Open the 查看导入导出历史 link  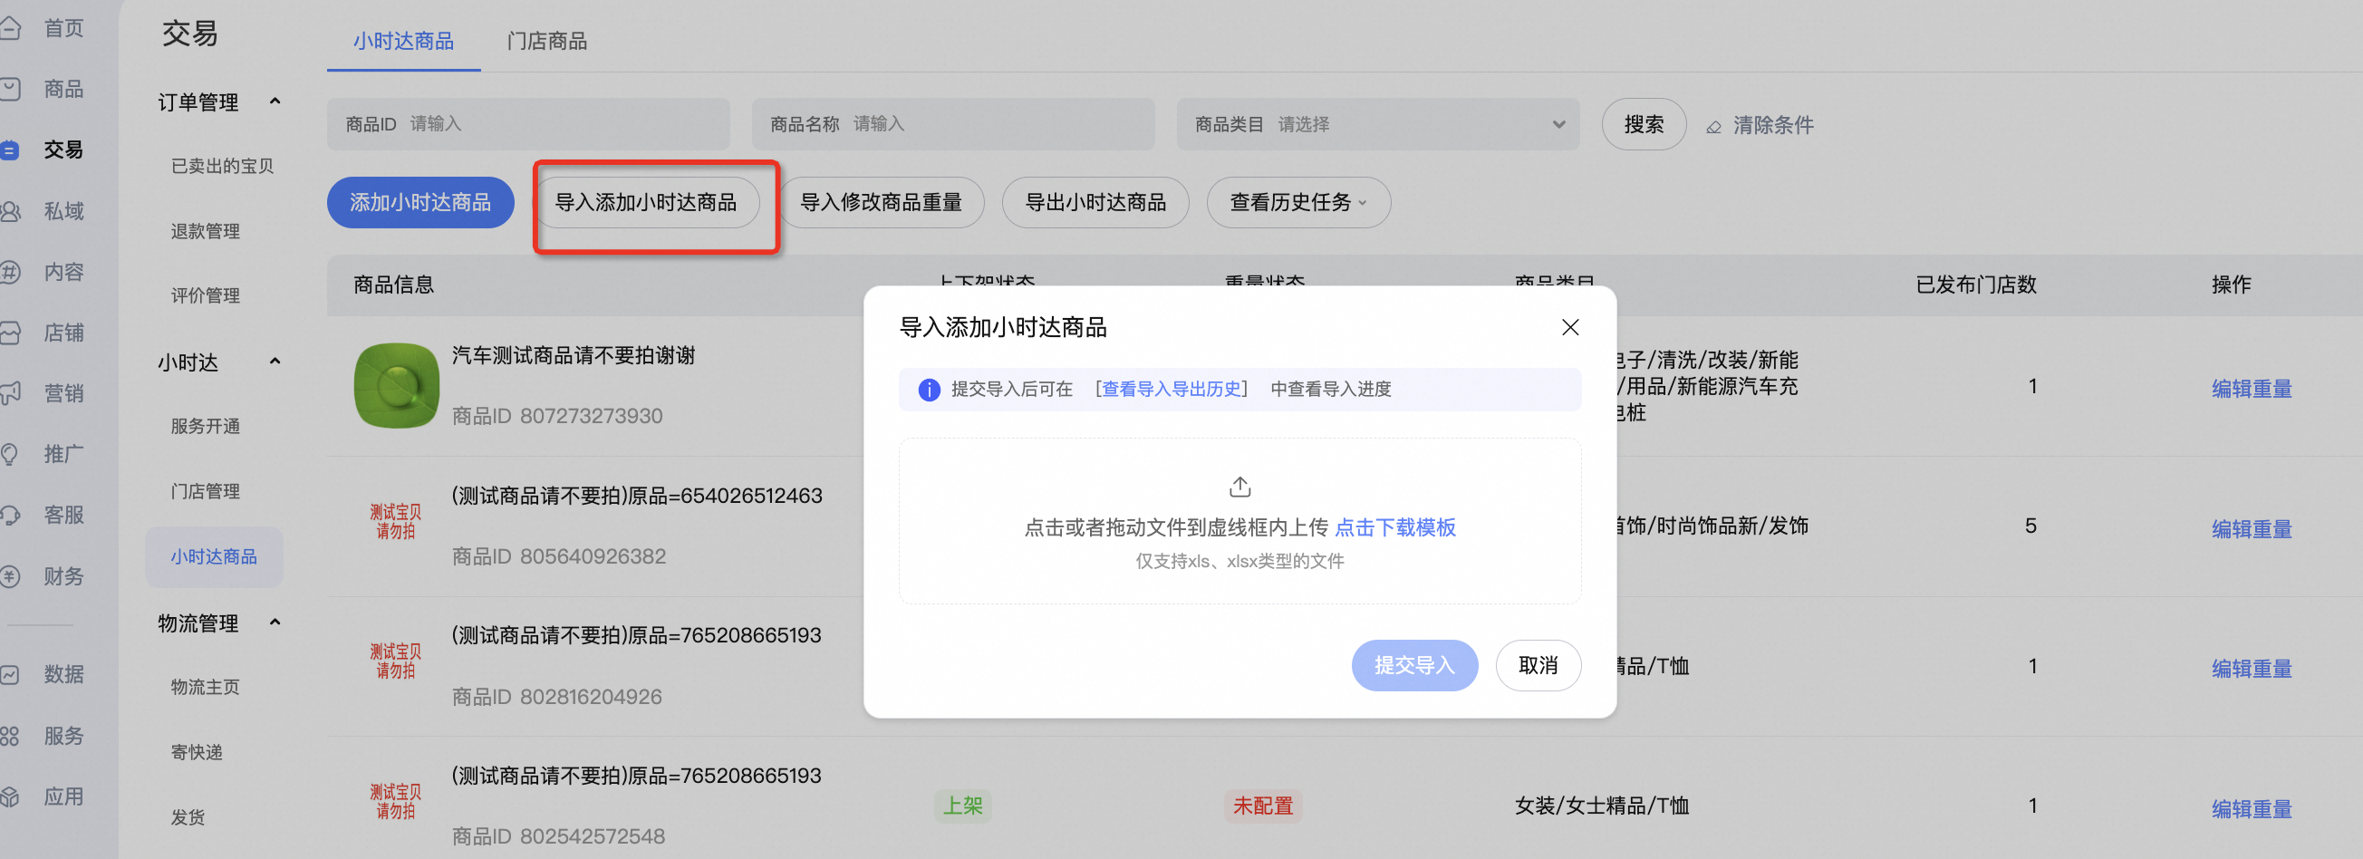coord(1172,389)
